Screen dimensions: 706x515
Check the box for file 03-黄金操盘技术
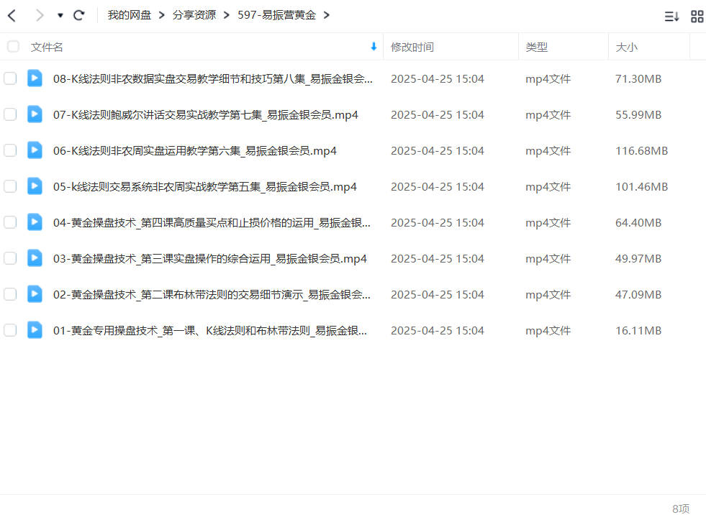point(10,258)
